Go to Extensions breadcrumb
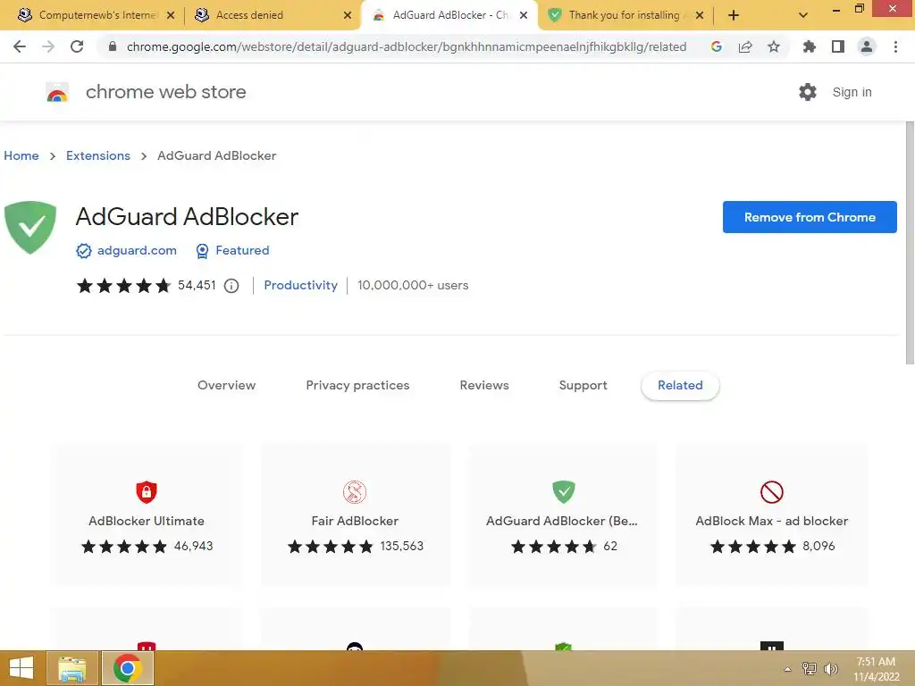 point(98,155)
